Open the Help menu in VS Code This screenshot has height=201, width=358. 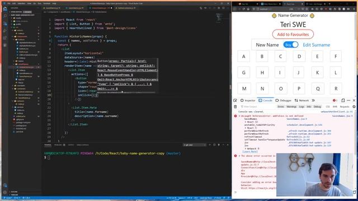54,4
